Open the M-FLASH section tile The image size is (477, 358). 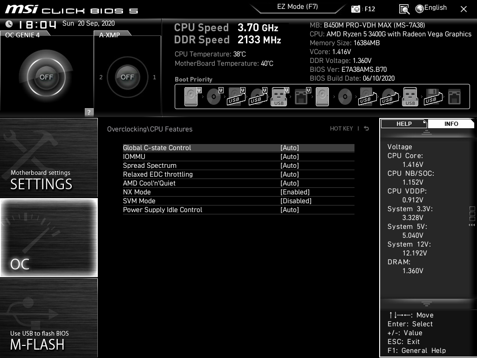click(49, 317)
